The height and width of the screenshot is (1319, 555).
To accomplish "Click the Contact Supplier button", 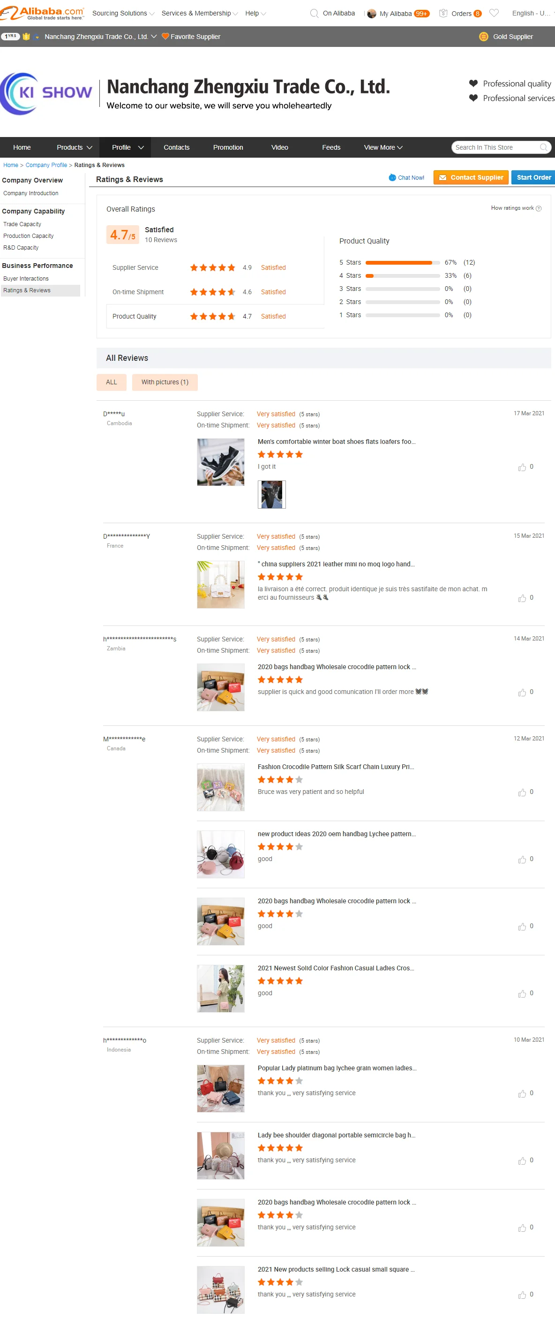I will [x=471, y=177].
